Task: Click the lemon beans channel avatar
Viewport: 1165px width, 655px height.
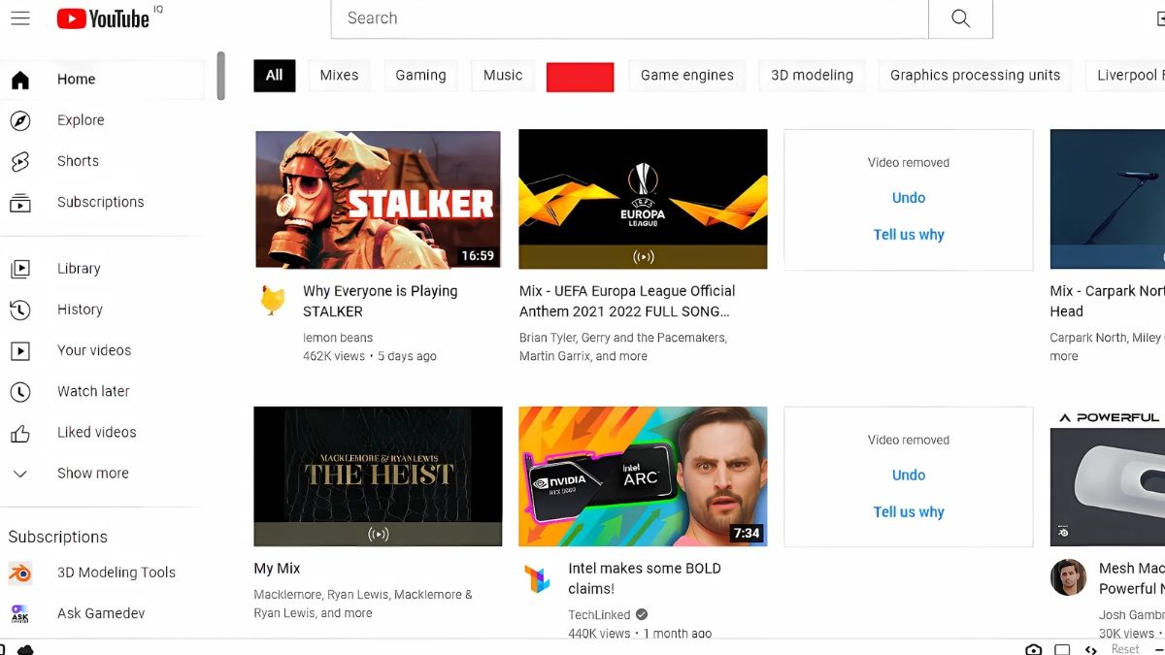Action: 273,300
